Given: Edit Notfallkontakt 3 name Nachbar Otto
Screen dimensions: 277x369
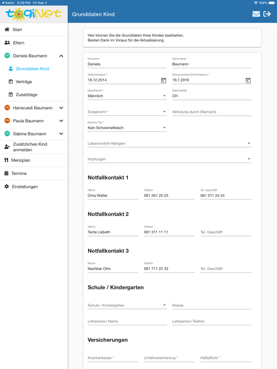Looking at the screenshot, I should [x=113, y=269].
